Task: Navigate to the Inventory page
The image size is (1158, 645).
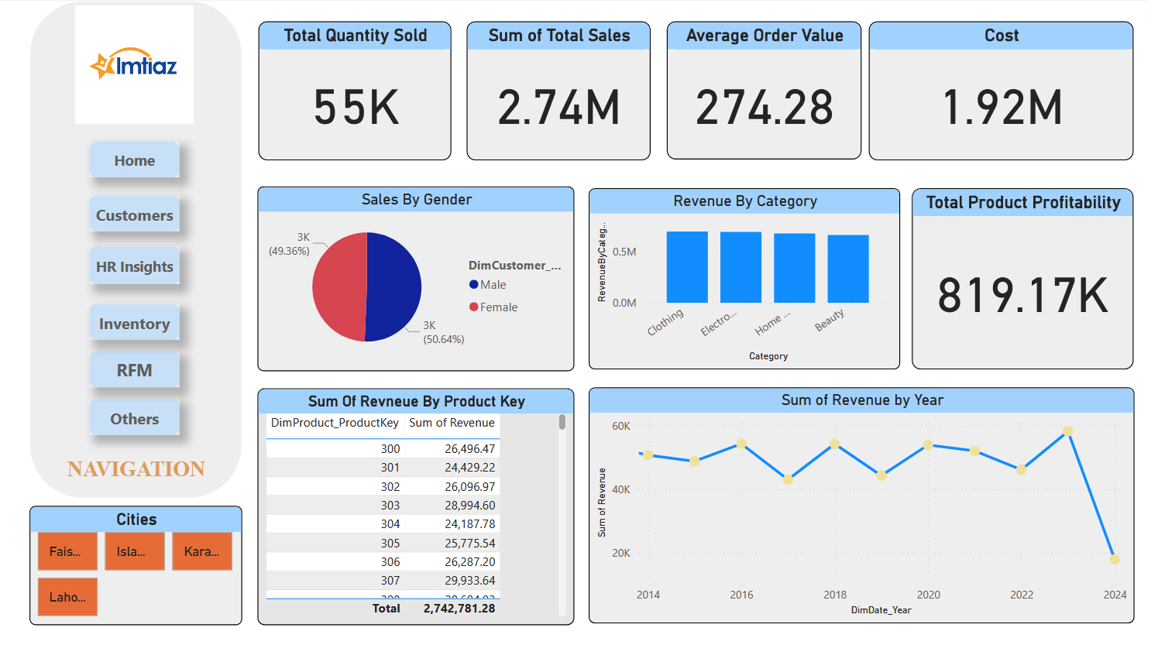Action: pyautogui.click(x=134, y=324)
